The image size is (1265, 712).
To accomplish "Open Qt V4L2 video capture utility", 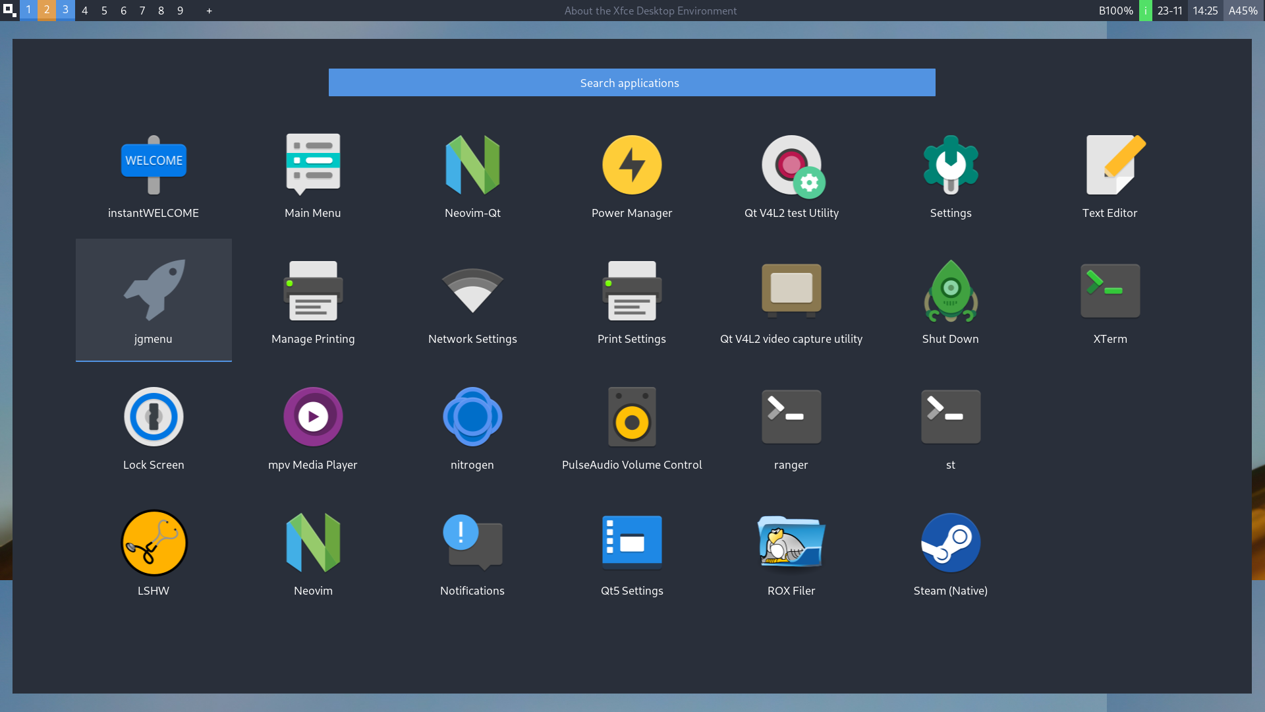I will click(x=791, y=290).
